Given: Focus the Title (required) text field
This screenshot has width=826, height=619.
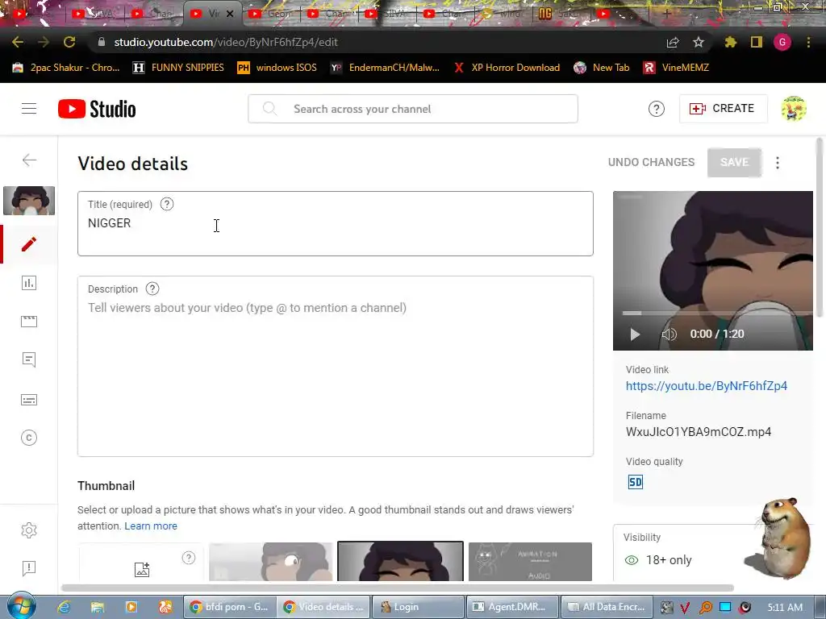Looking at the screenshot, I should coord(335,224).
